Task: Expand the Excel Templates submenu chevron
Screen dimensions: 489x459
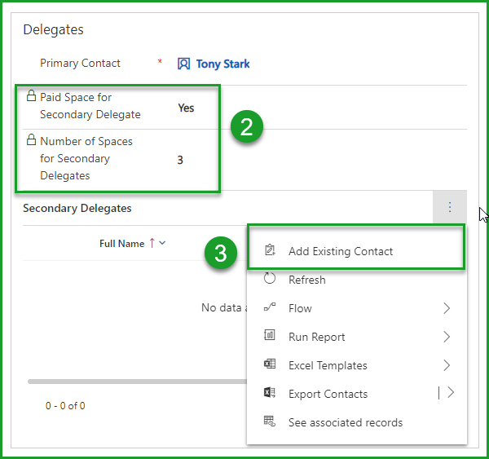Action: coord(447,365)
